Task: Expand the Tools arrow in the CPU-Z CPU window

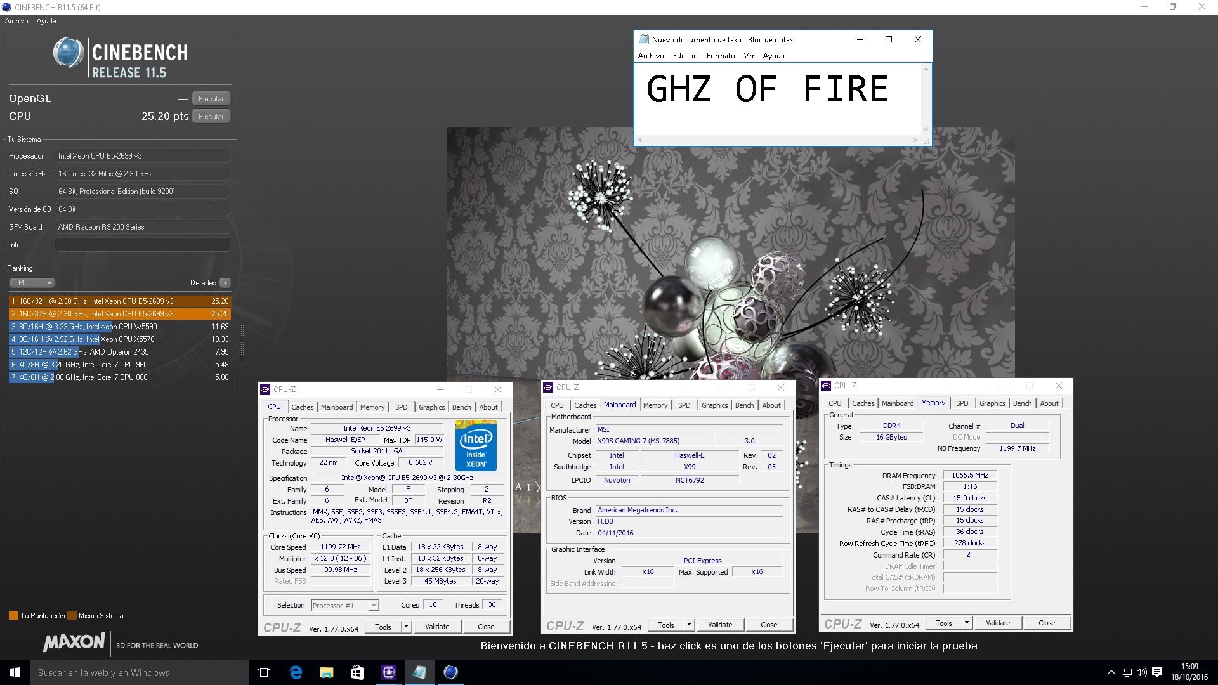Action: 406,627
